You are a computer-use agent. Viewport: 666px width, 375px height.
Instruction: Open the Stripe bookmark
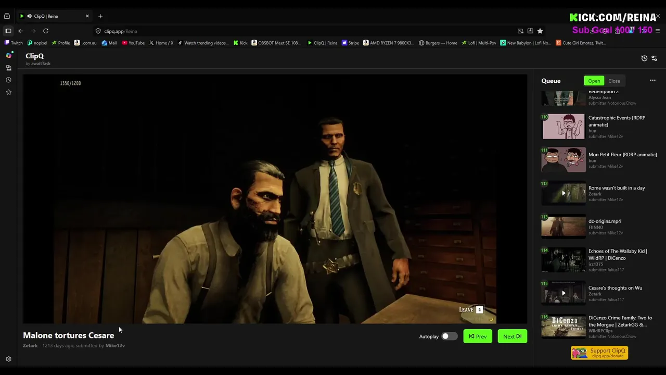351,43
